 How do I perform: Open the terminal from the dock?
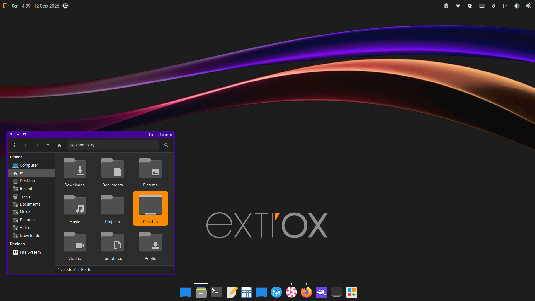[x=216, y=292]
